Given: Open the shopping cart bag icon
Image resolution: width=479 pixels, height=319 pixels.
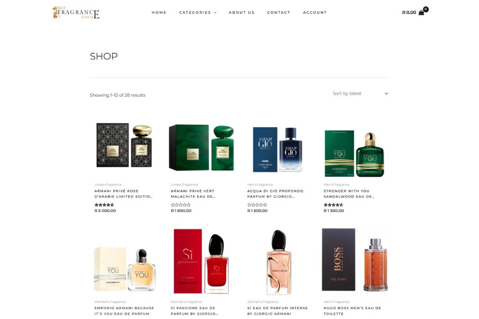Looking at the screenshot, I should pos(421,13).
